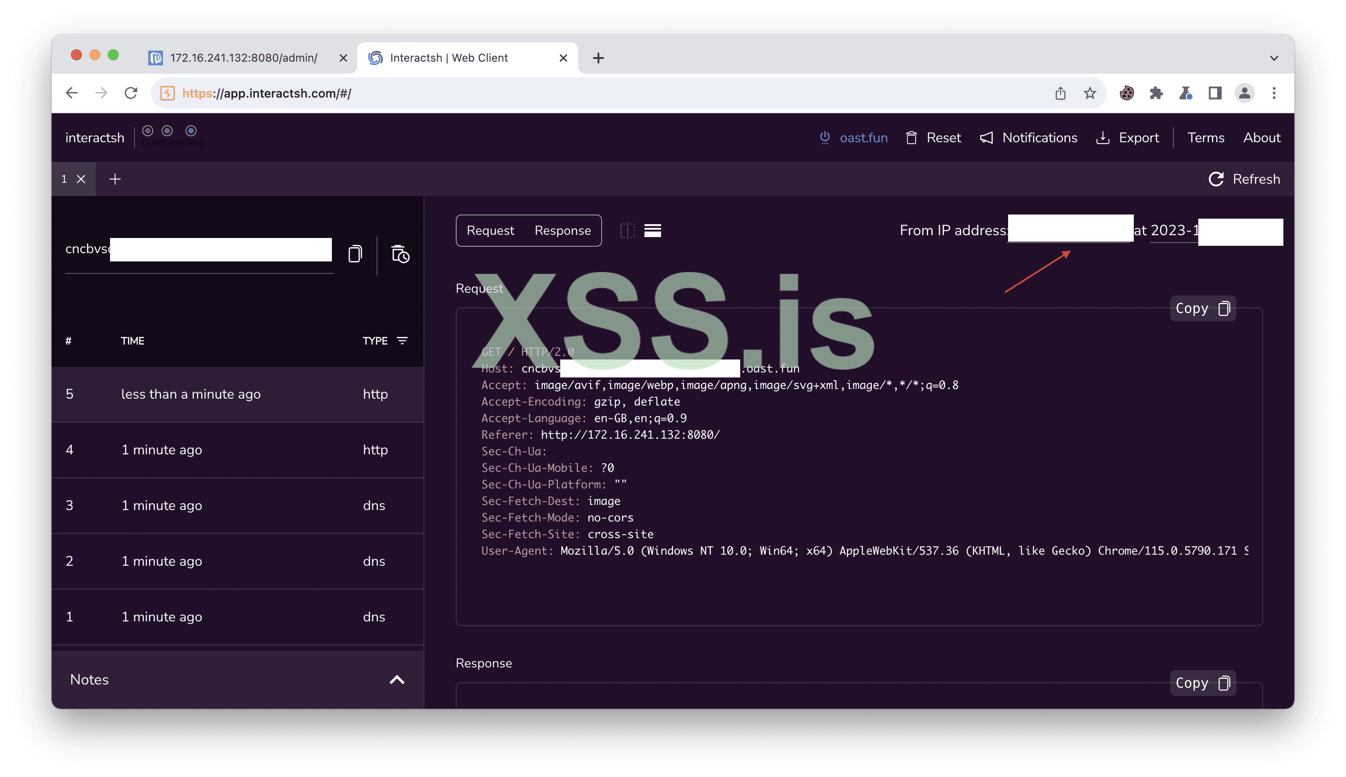
Task: Open the Notifications settings
Action: click(x=1028, y=138)
